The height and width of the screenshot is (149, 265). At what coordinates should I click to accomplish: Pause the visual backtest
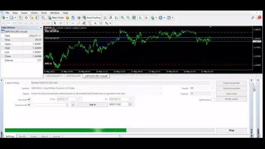pos(73,105)
